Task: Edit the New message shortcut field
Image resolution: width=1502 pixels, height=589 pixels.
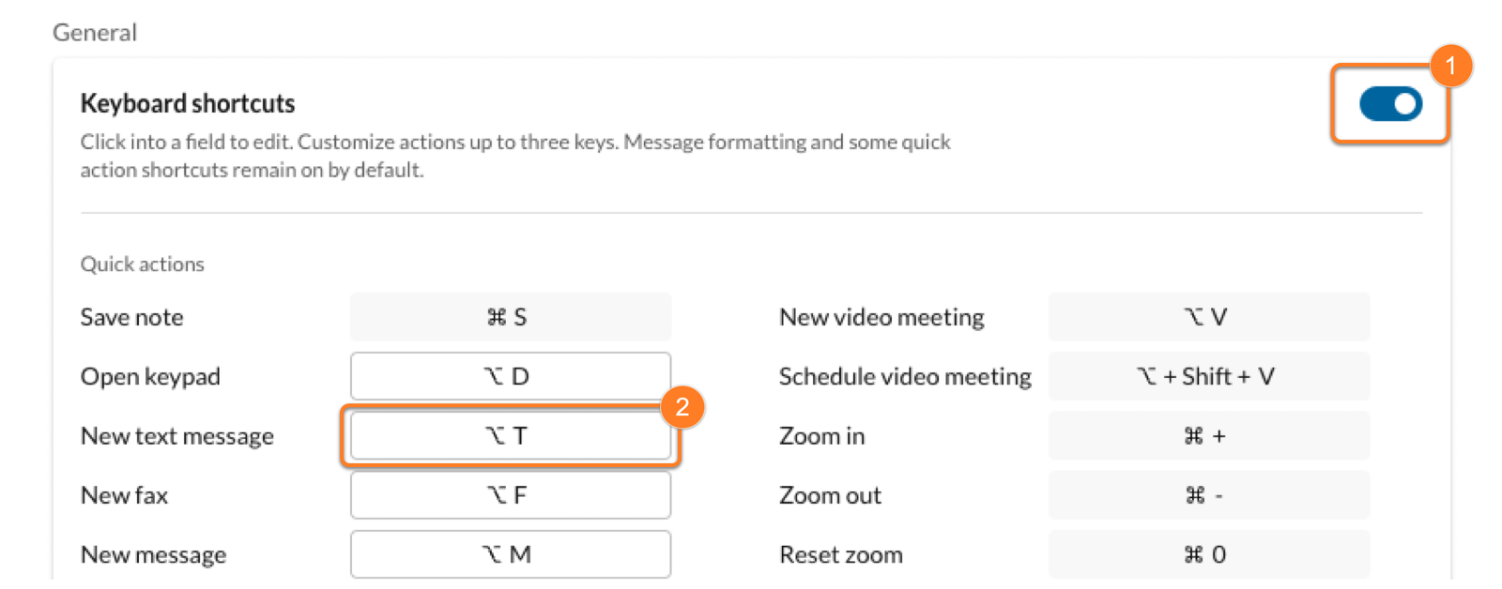Action: pyautogui.click(x=510, y=554)
